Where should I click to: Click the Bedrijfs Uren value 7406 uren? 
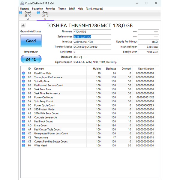coord(148,52)
